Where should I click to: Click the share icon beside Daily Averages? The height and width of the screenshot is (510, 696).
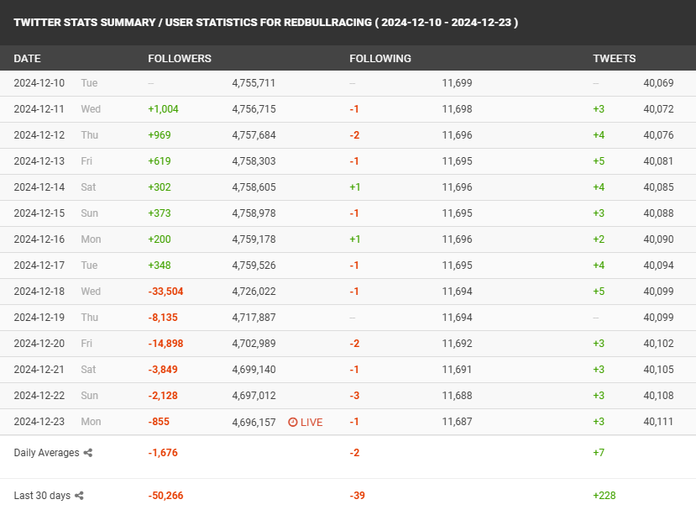tap(88, 453)
